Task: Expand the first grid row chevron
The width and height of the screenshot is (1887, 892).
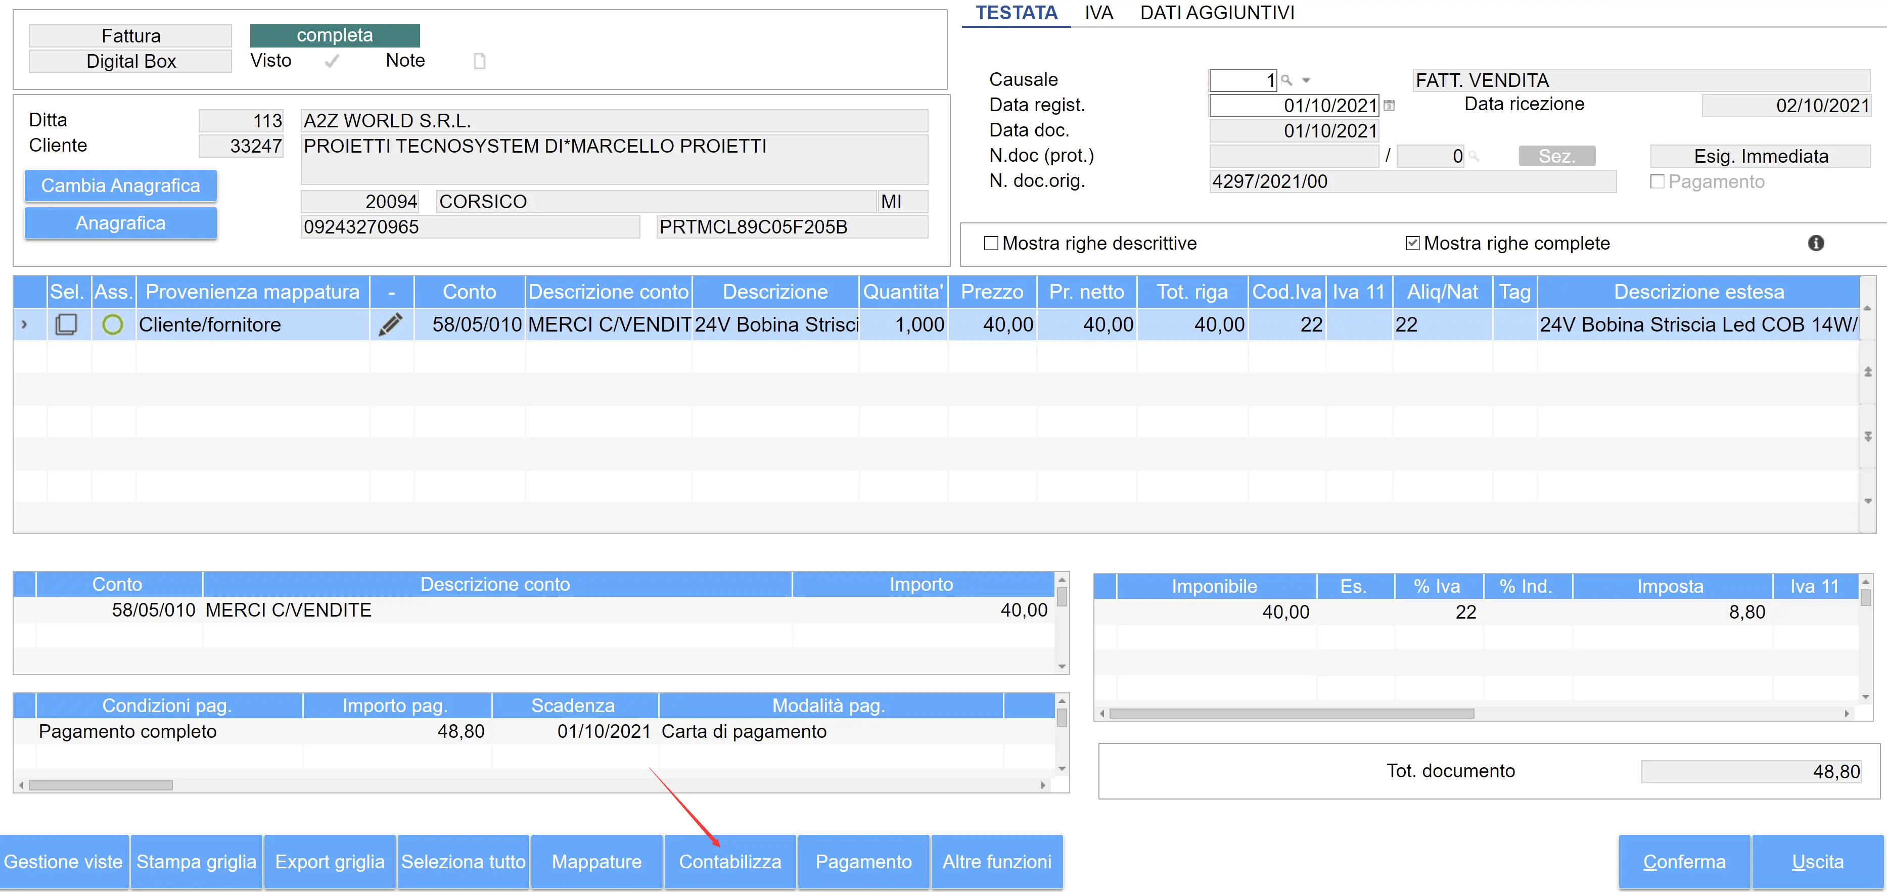Action: pyautogui.click(x=25, y=324)
